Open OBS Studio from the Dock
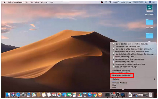158x99 pixels. pyautogui.click(x=118, y=95)
